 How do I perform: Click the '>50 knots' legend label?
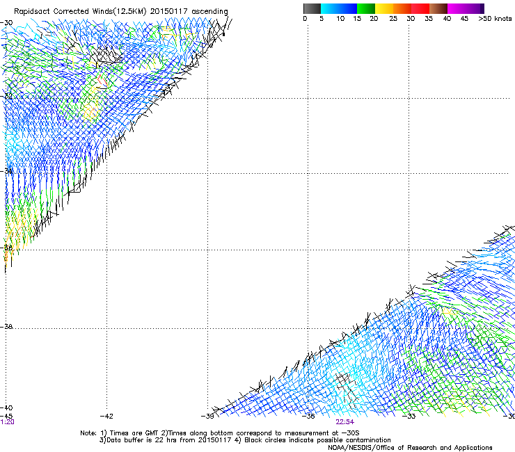point(495,19)
